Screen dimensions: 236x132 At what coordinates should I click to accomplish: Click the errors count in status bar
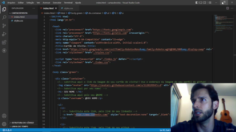click(x=5, y=130)
